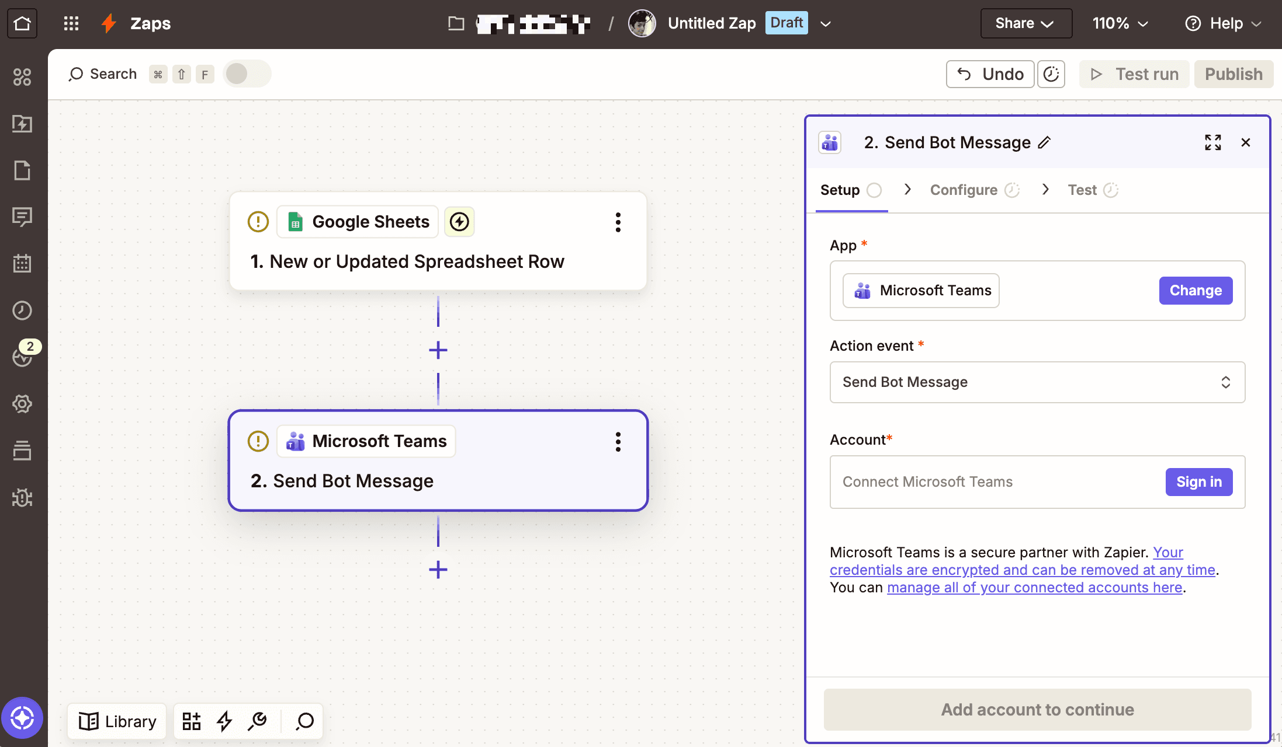This screenshot has height=747, width=1282.
Task: Open the sidebar icon shaped like a document page
Action: pos(22,170)
